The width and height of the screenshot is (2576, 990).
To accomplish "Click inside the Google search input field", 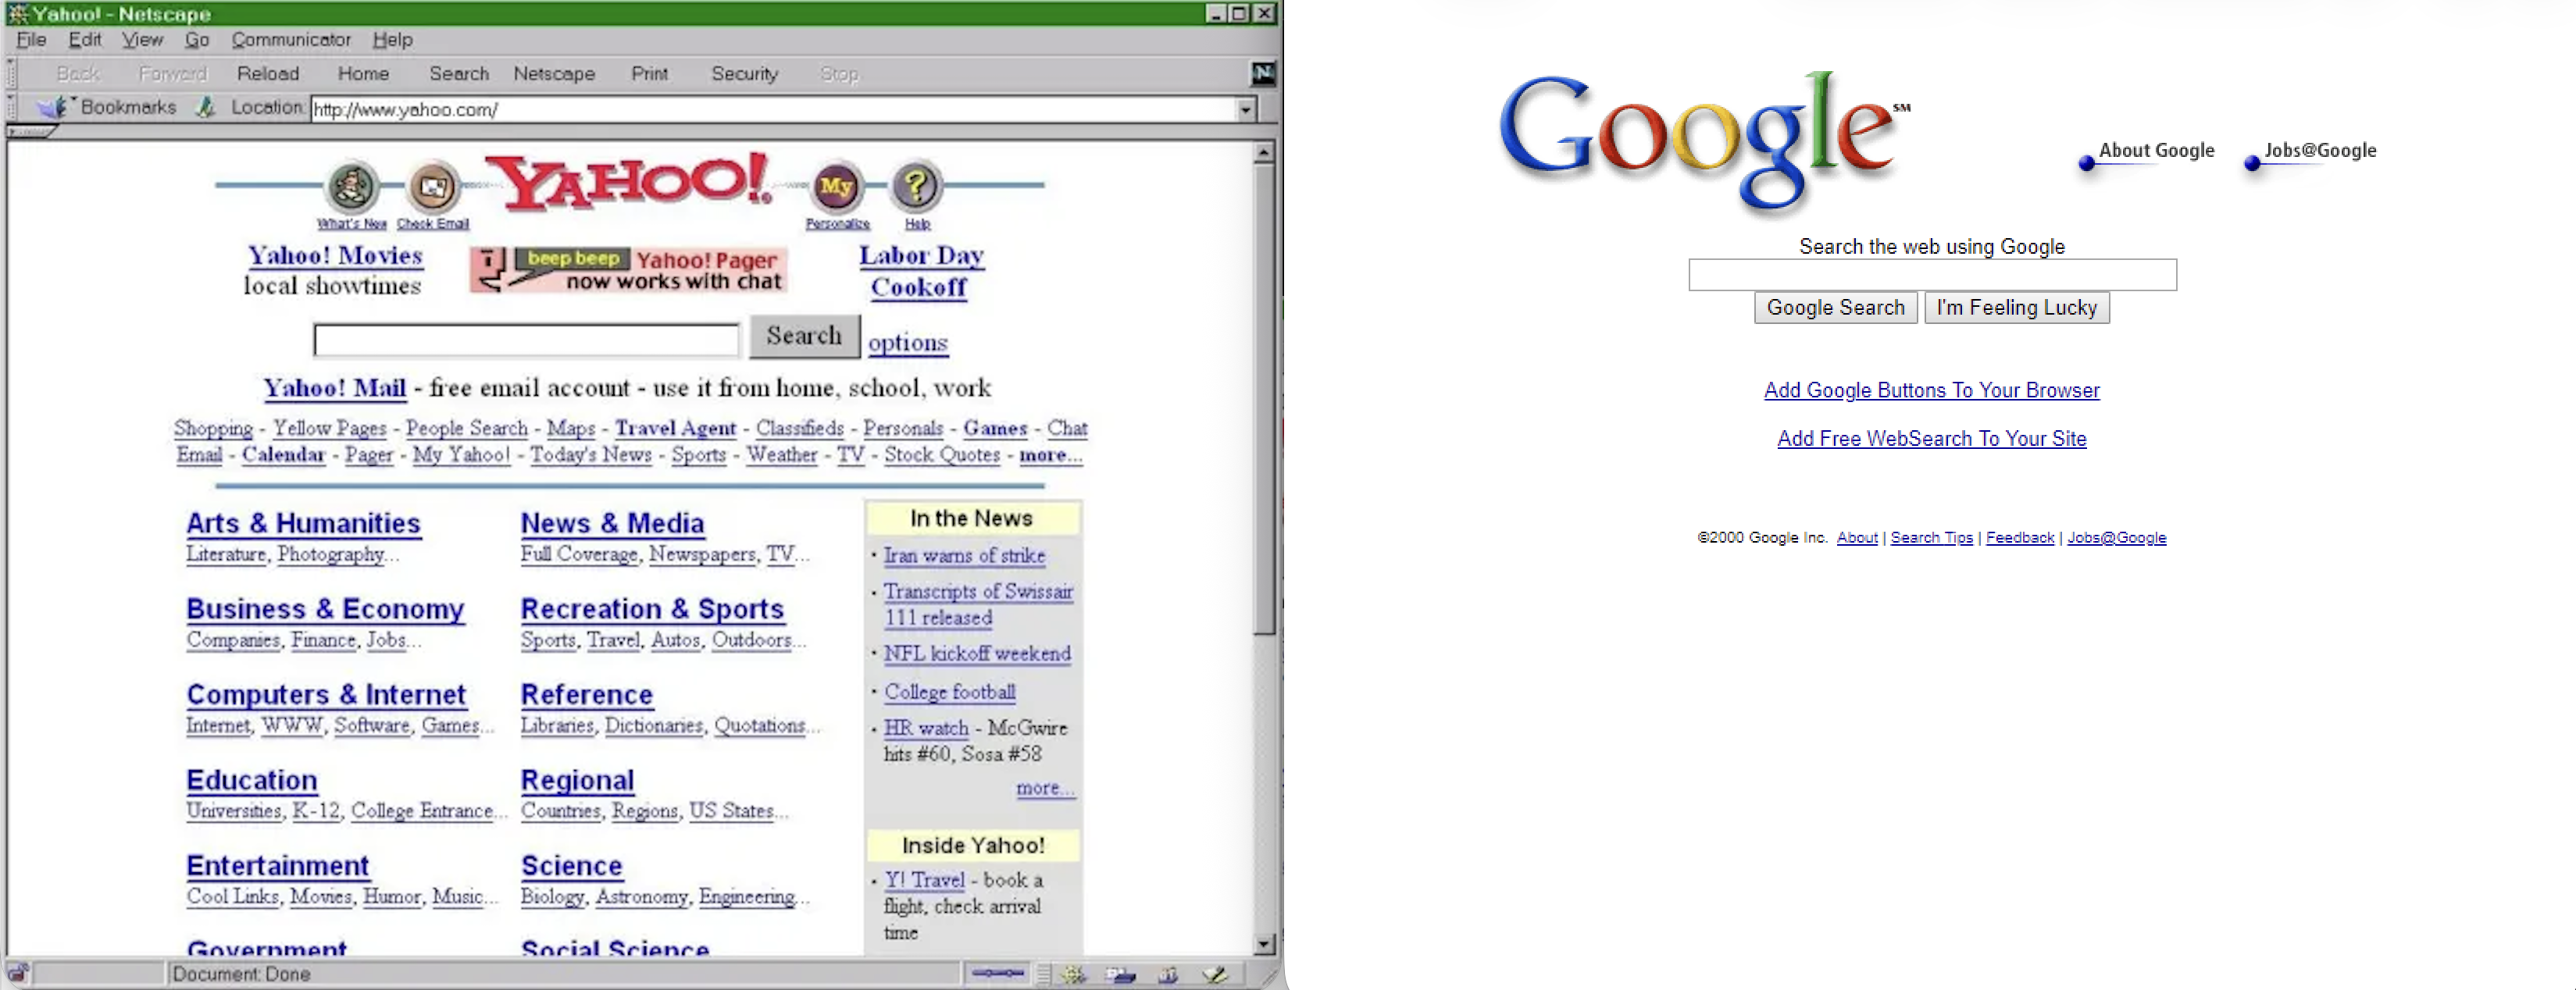I will 1931,275.
